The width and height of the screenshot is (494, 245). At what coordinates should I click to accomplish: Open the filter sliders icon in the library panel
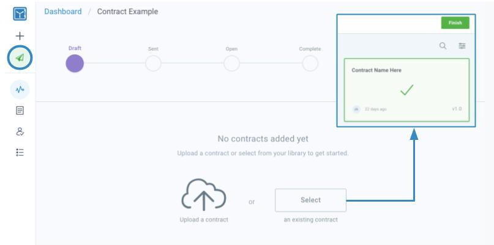click(x=462, y=46)
